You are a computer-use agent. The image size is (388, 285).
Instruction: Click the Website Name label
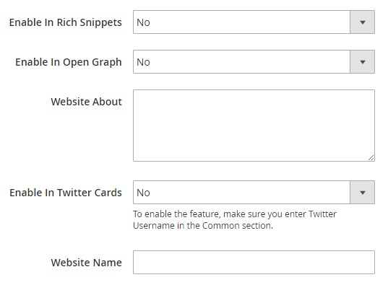point(87,263)
